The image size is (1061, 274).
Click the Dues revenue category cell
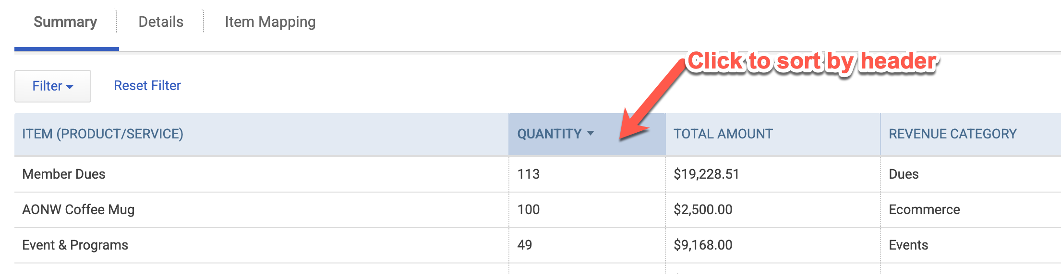tap(904, 174)
